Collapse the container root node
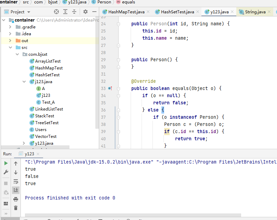 (x=4, y=20)
